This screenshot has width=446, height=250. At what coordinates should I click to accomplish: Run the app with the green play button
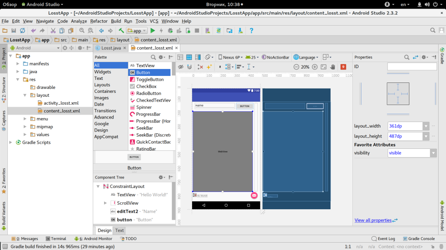(x=152, y=31)
